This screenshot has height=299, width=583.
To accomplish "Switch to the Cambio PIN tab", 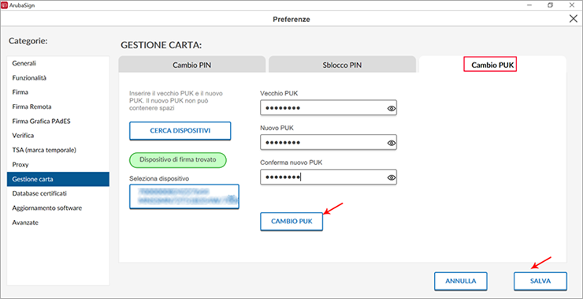I will click(192, 65).
